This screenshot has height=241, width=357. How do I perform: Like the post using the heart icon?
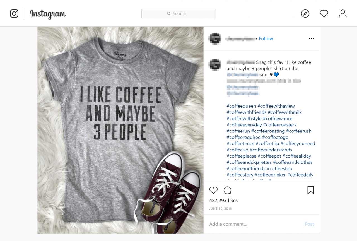click(x=213, y=190)
